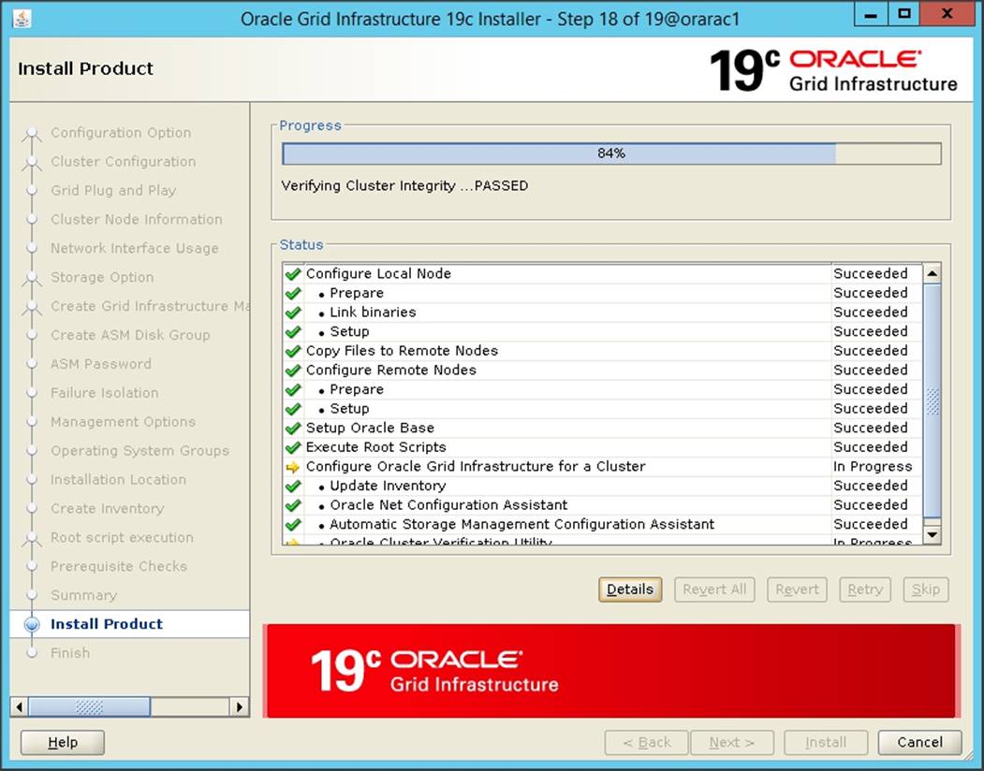Click the check beside Copy Files to Remote Nodes
The height and width of the screenshot is (771, 984).
(x=291, y=350)
